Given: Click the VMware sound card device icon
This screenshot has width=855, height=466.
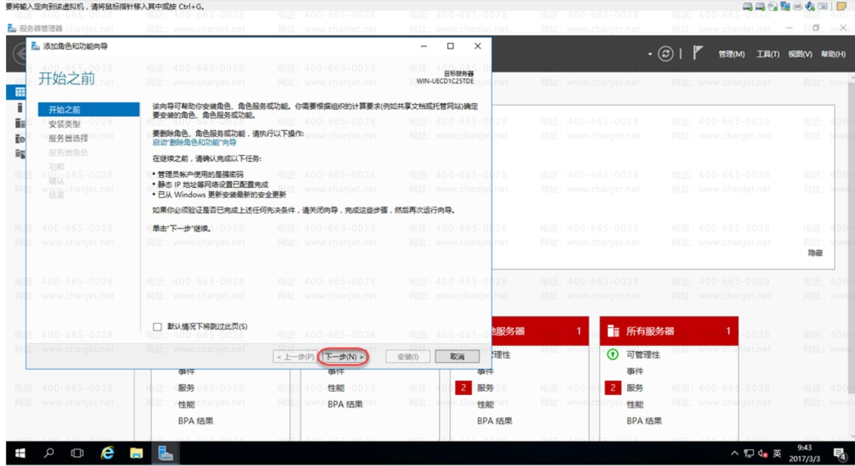Looking at the screenshot, I should [810, 6].
